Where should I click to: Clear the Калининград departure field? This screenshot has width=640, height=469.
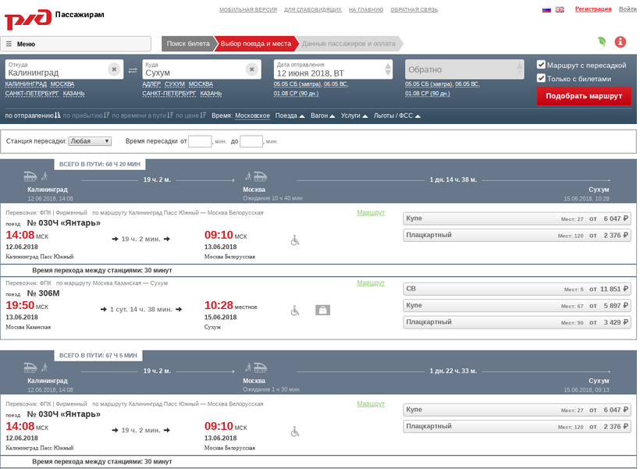(x=114, y=69)
